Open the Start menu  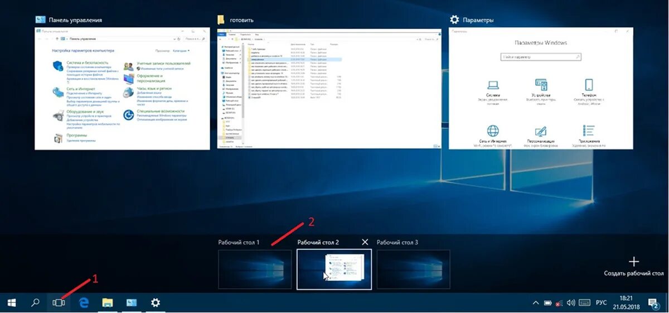coord(11,302)
